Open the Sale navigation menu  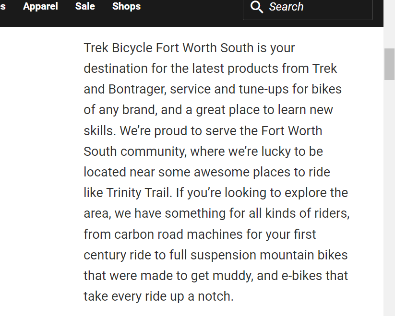85,6
